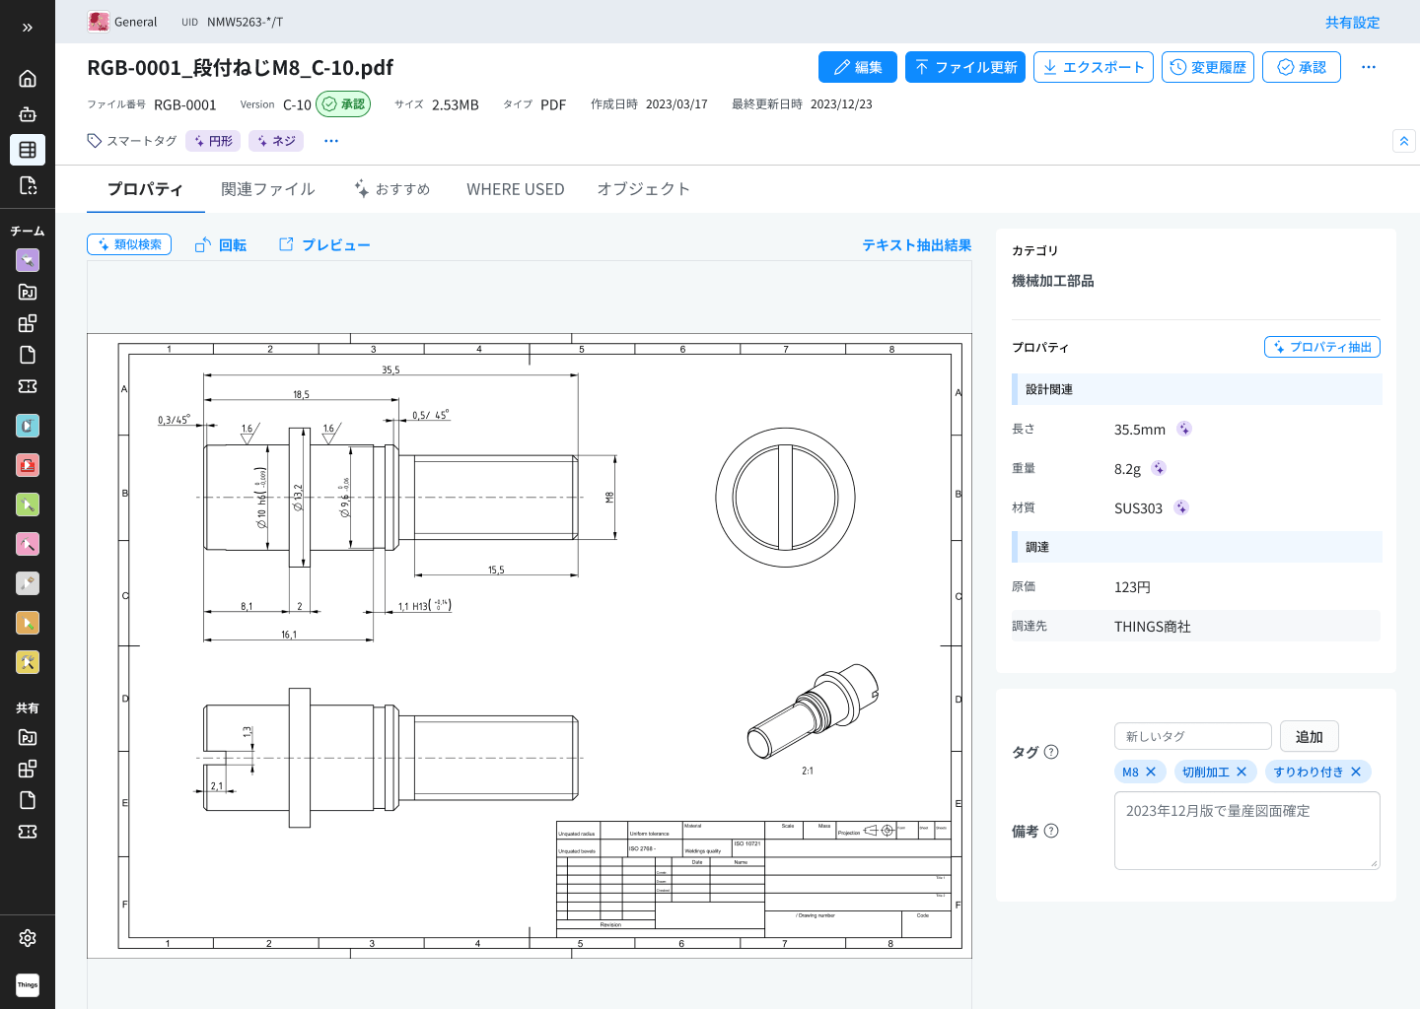Image resolution: width=1420 pixels, height=1009 pixels.
Task: Click the 類似検索 similar search button
Action: 129,244
